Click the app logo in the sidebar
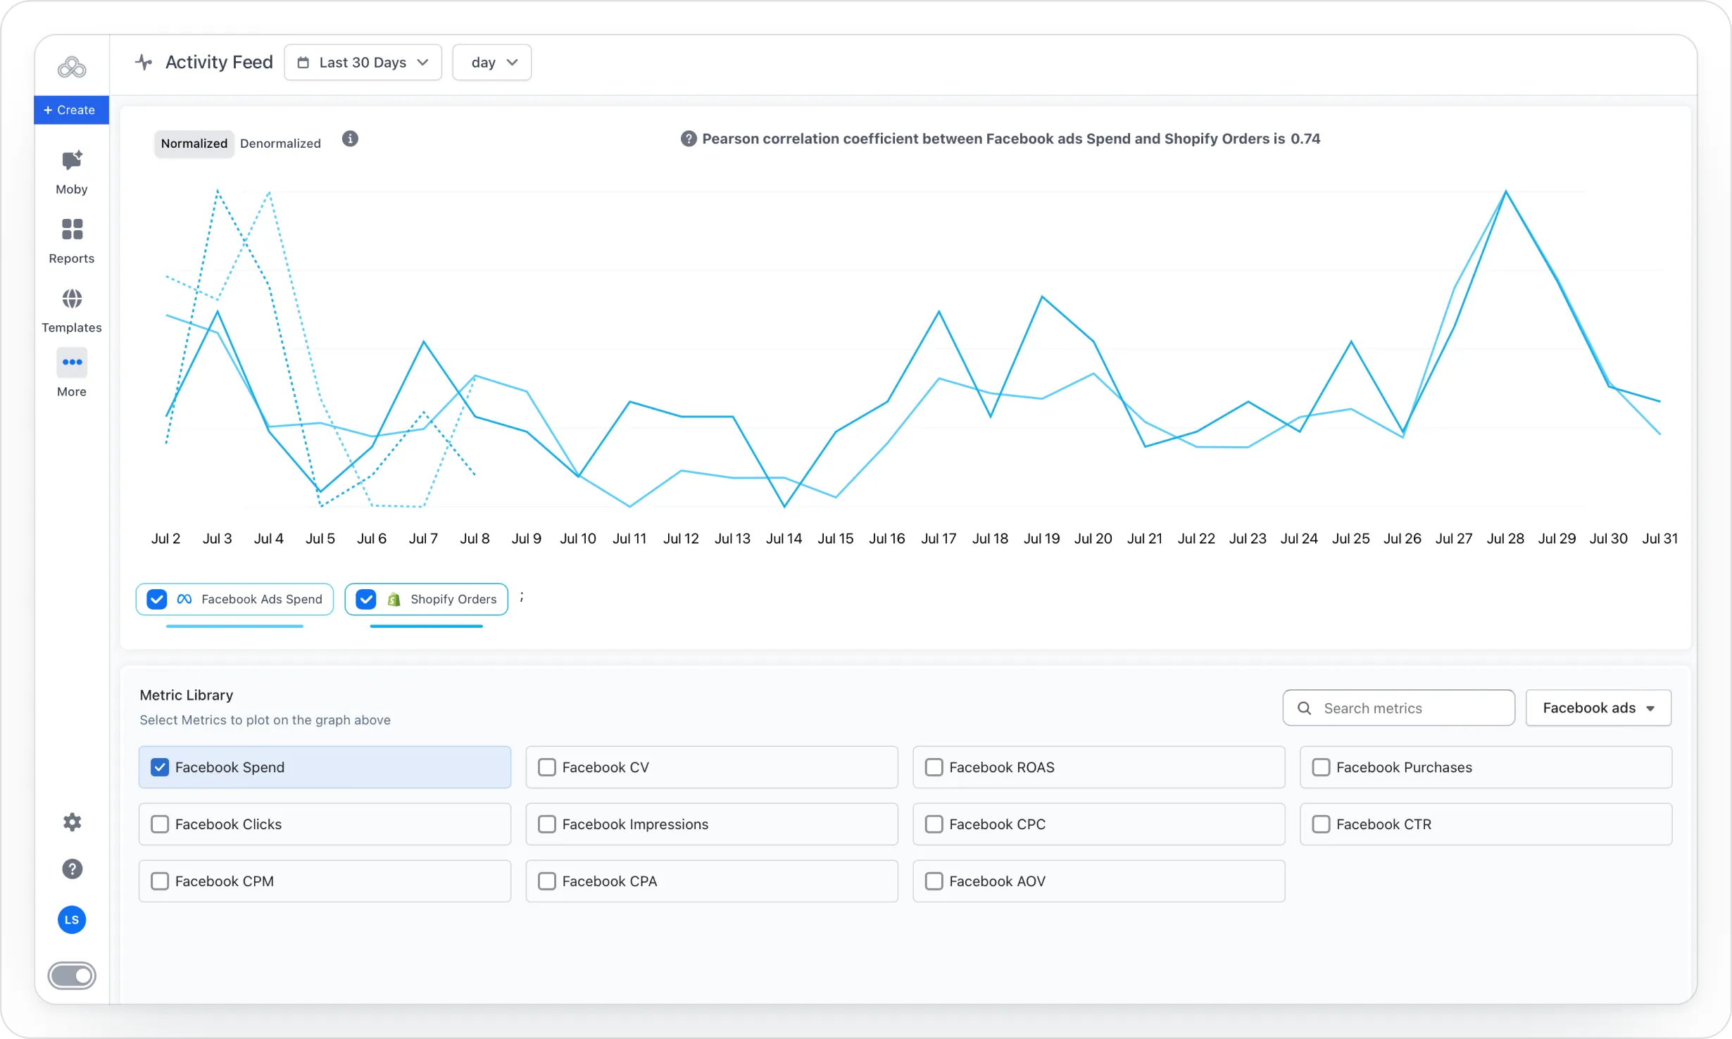The image size is (1732, 1039). click(72, 68)
